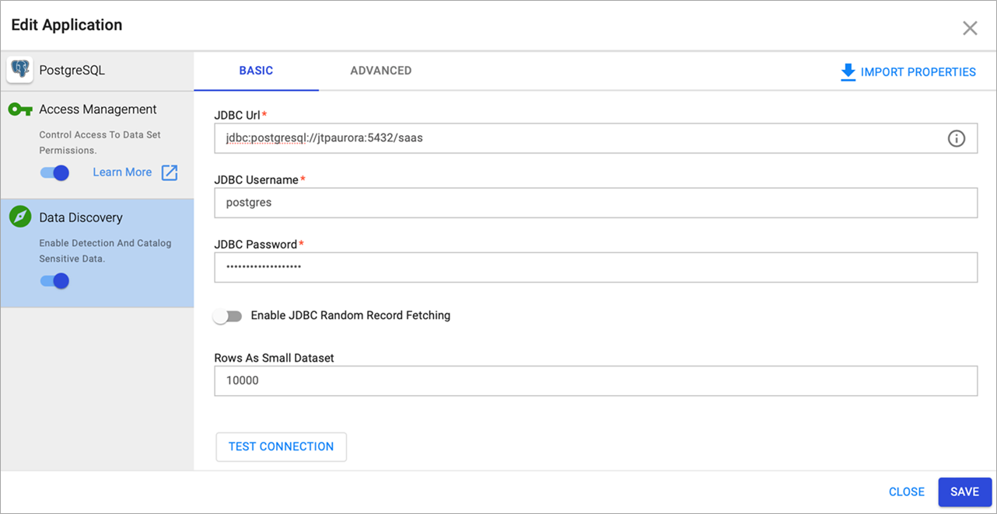Viewport: 997px width, 514px height.
Task: Save the application settings
Action: point(964,491)
